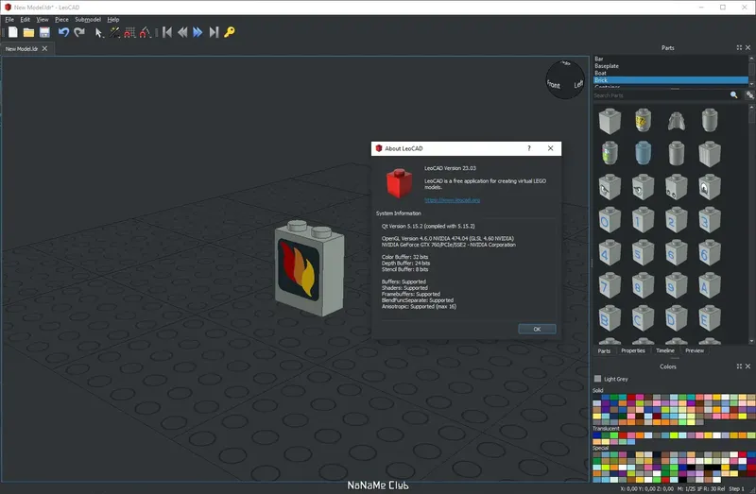The height and width of the screenshot is (494, 756).
Task: Click the Light Grey current color swatch
Action: [598, 379]
